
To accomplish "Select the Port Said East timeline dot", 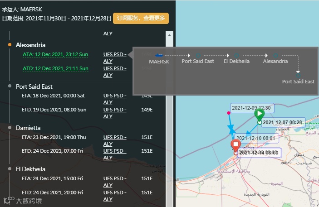I will click(x=10, y=86).
